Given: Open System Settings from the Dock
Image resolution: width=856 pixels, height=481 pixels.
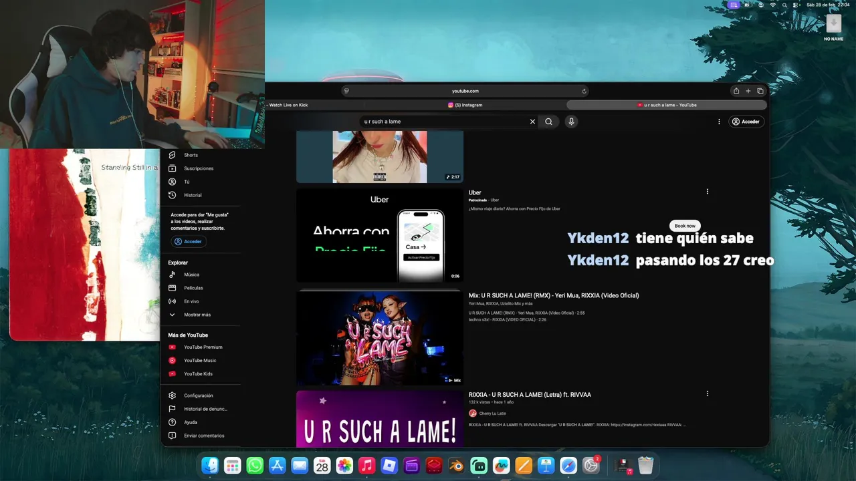Looking at the screenshot, I should (x=591, y=466).
